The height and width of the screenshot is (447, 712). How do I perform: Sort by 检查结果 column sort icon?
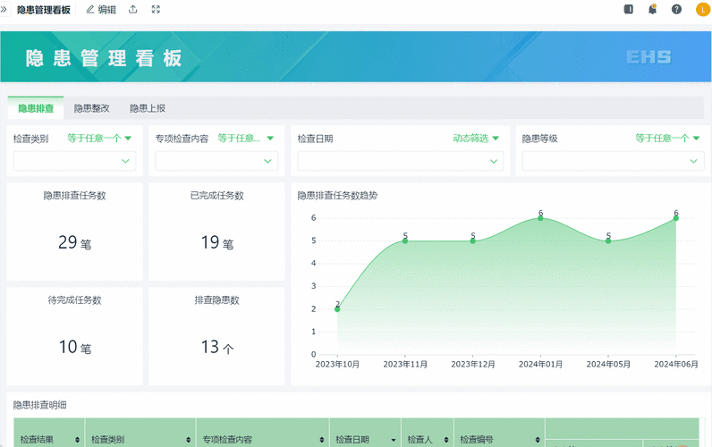pos(77,439)
